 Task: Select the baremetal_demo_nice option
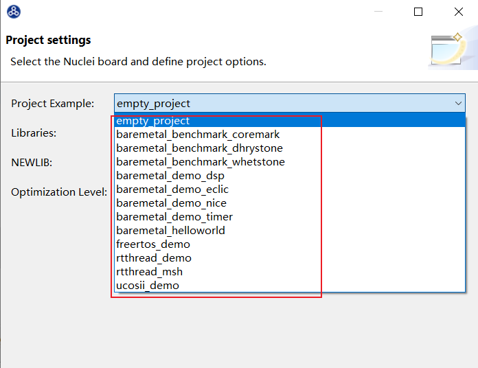pyautogui.click(x=171, y=203)
